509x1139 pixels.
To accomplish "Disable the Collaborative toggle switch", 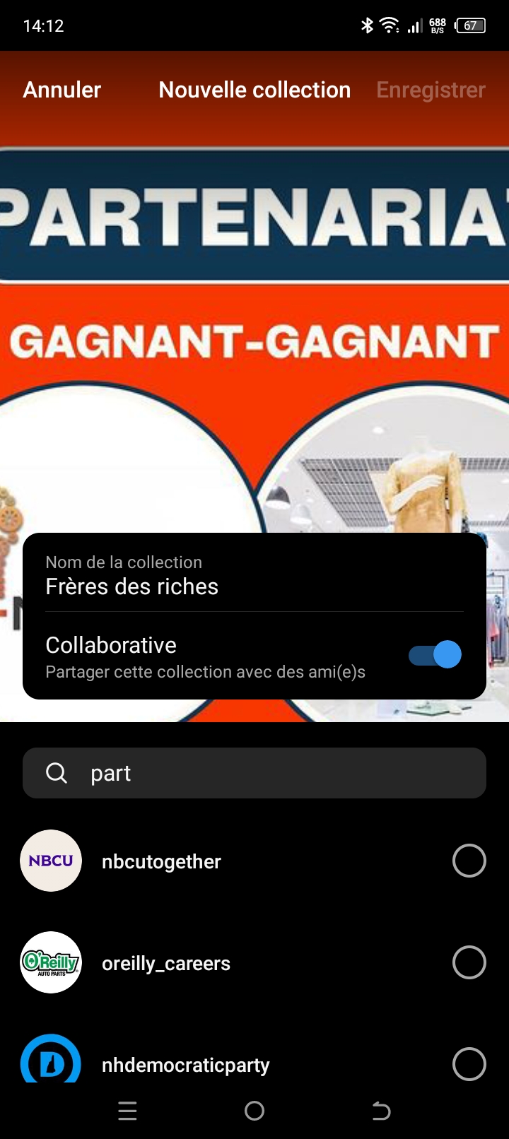I will click(x=435, y=655).
